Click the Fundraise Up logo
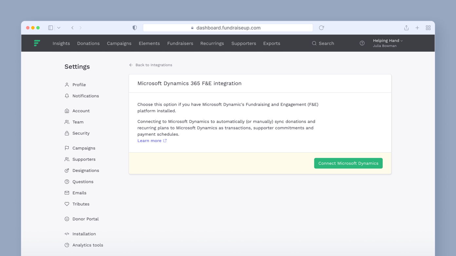 pos(37,43)
